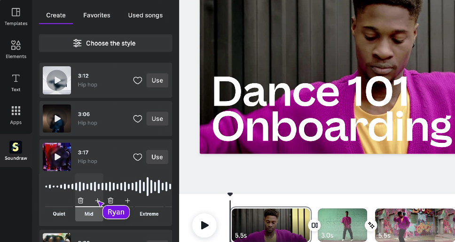Open the Templates panel in sidebar
Viewport: 455px width, 242px height.
click(x=16, y=16)
